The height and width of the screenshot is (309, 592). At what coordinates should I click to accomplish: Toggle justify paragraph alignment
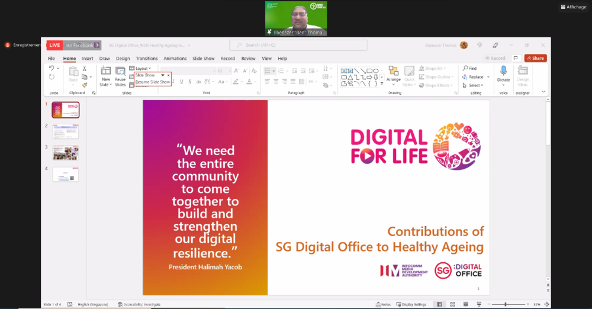click(293, 81)
